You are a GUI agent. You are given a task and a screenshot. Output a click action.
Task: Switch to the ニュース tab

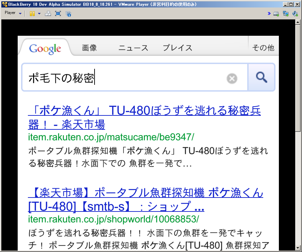(x=133, y=48)
